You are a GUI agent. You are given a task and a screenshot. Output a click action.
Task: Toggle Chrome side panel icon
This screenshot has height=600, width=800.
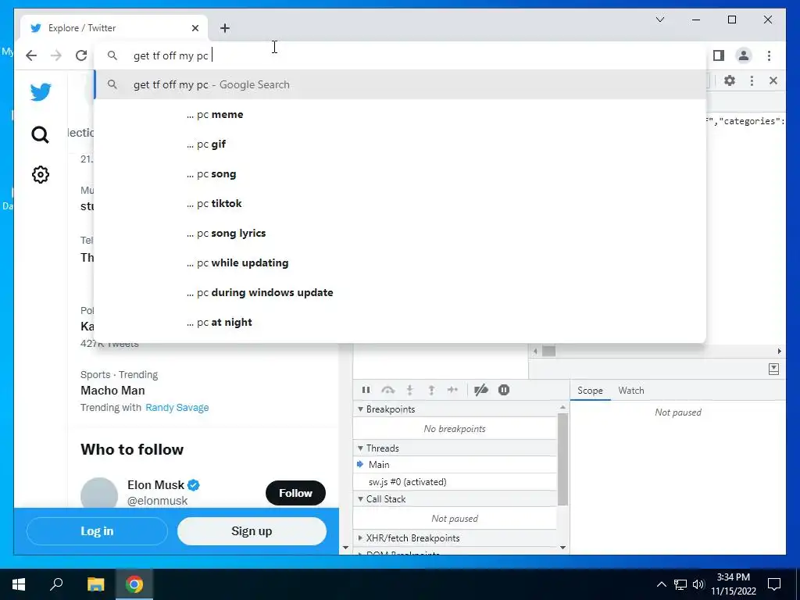point(719,55)
